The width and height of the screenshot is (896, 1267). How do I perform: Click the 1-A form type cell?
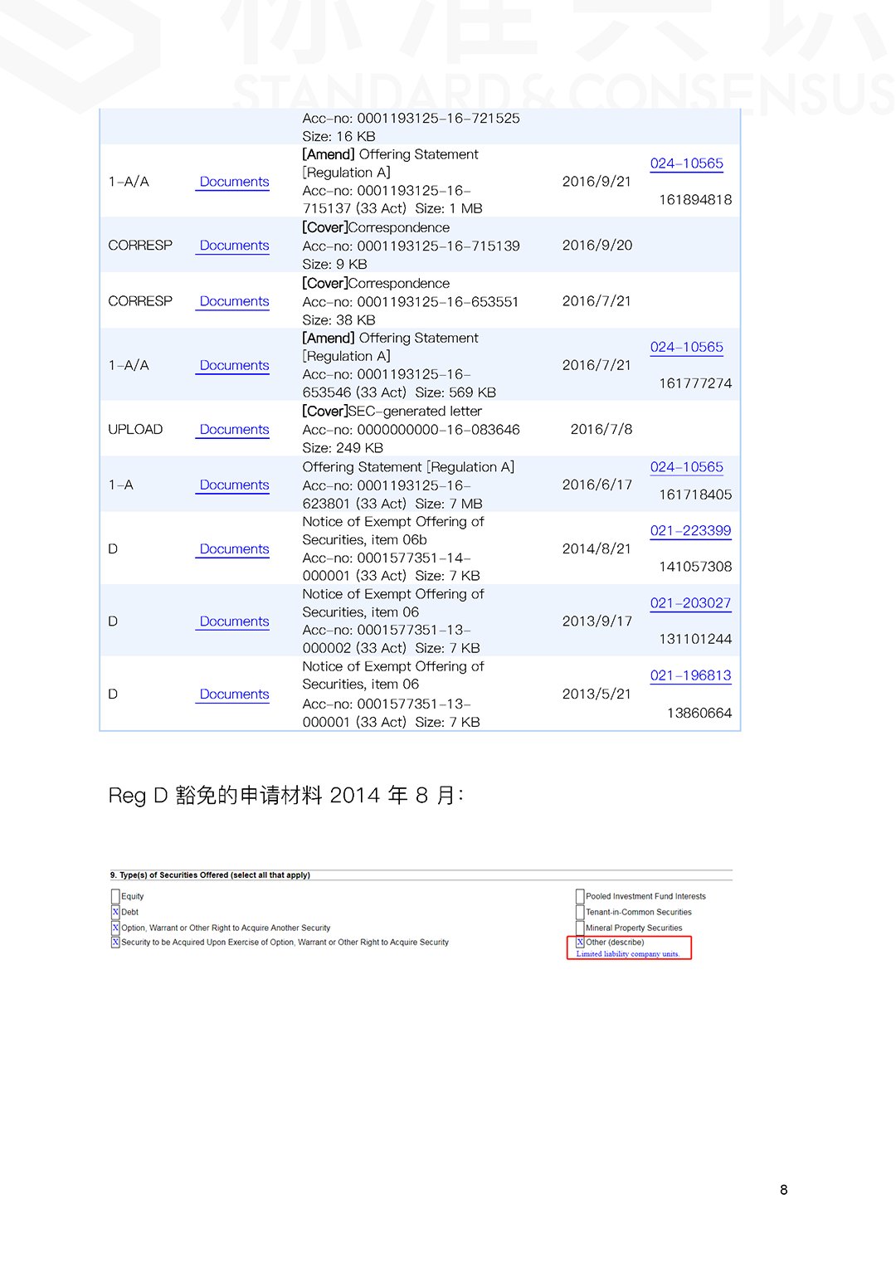click(x=121, y=485)
